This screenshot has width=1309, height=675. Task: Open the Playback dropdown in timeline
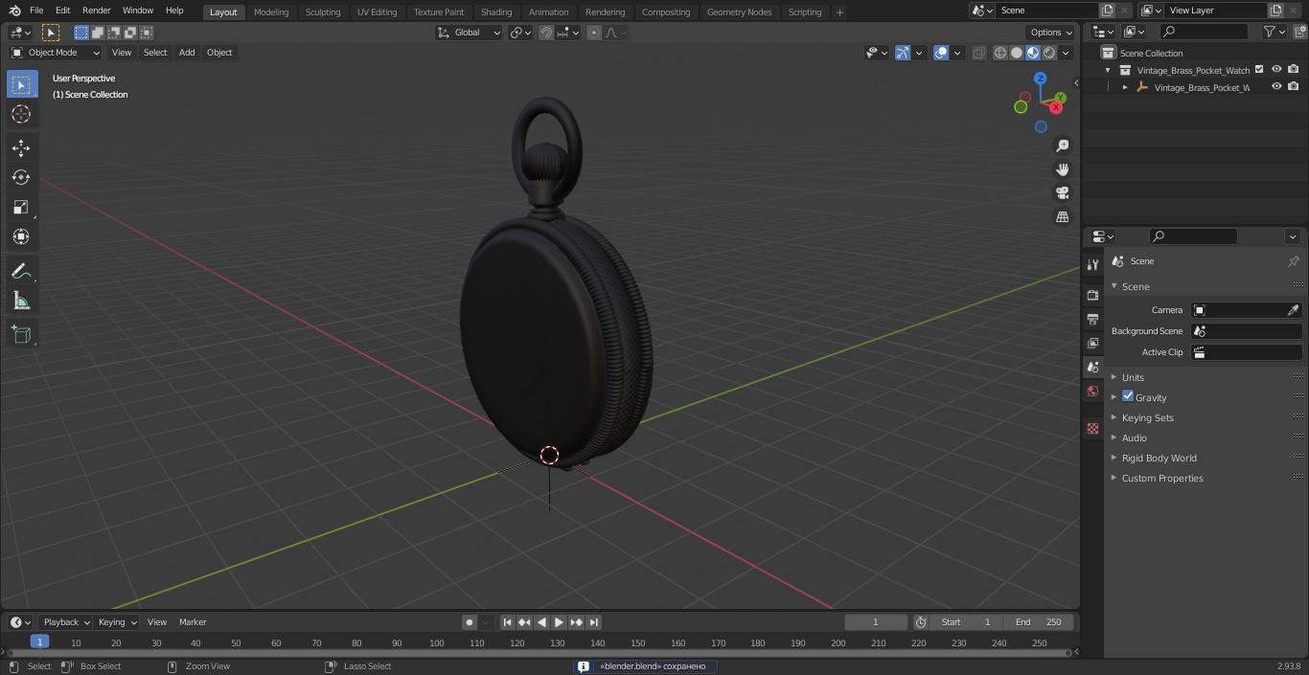click(x=65, y=622)
